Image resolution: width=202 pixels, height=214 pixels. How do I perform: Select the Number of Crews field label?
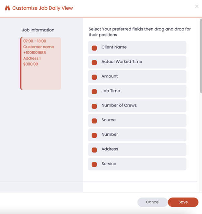(x=119, y=105)
